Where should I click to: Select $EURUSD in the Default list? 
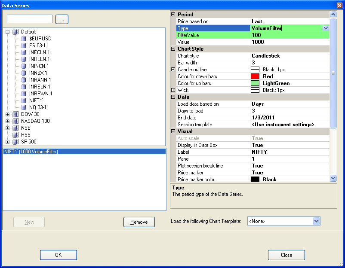coord(40,39)
